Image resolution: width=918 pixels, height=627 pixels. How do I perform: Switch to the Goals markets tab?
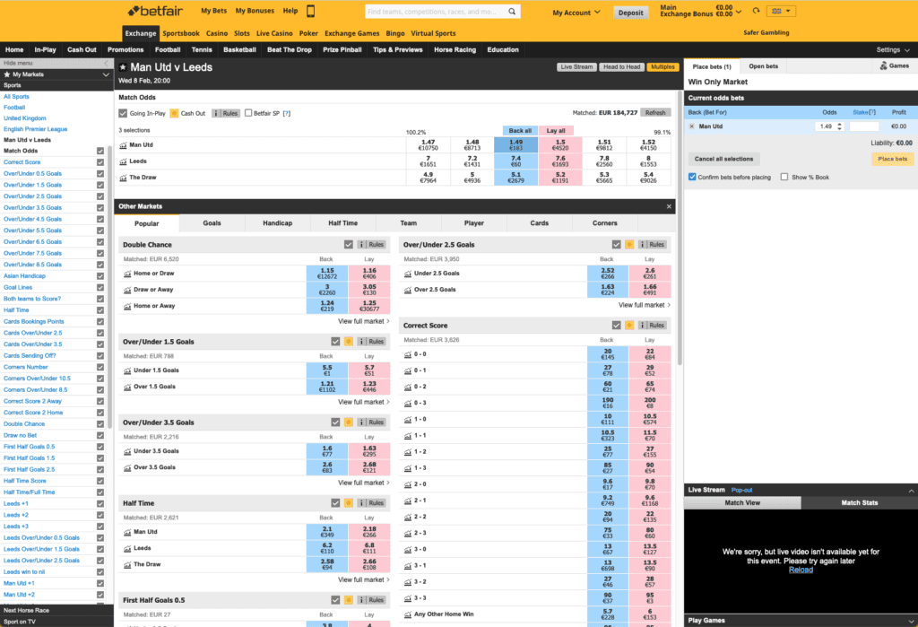(212, 223)
